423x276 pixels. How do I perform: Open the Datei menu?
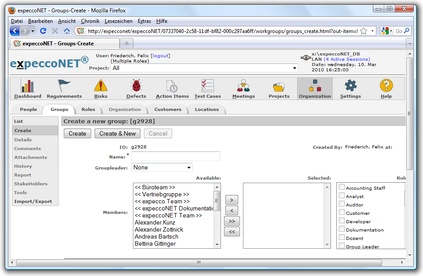[17, 21]
